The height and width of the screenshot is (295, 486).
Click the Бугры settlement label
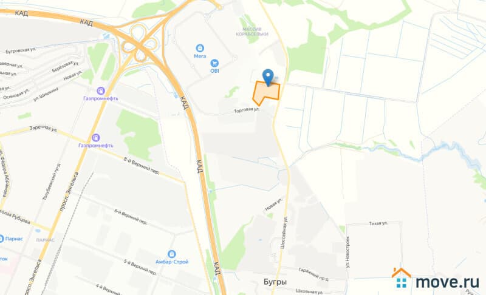click(x=275, y=282)
